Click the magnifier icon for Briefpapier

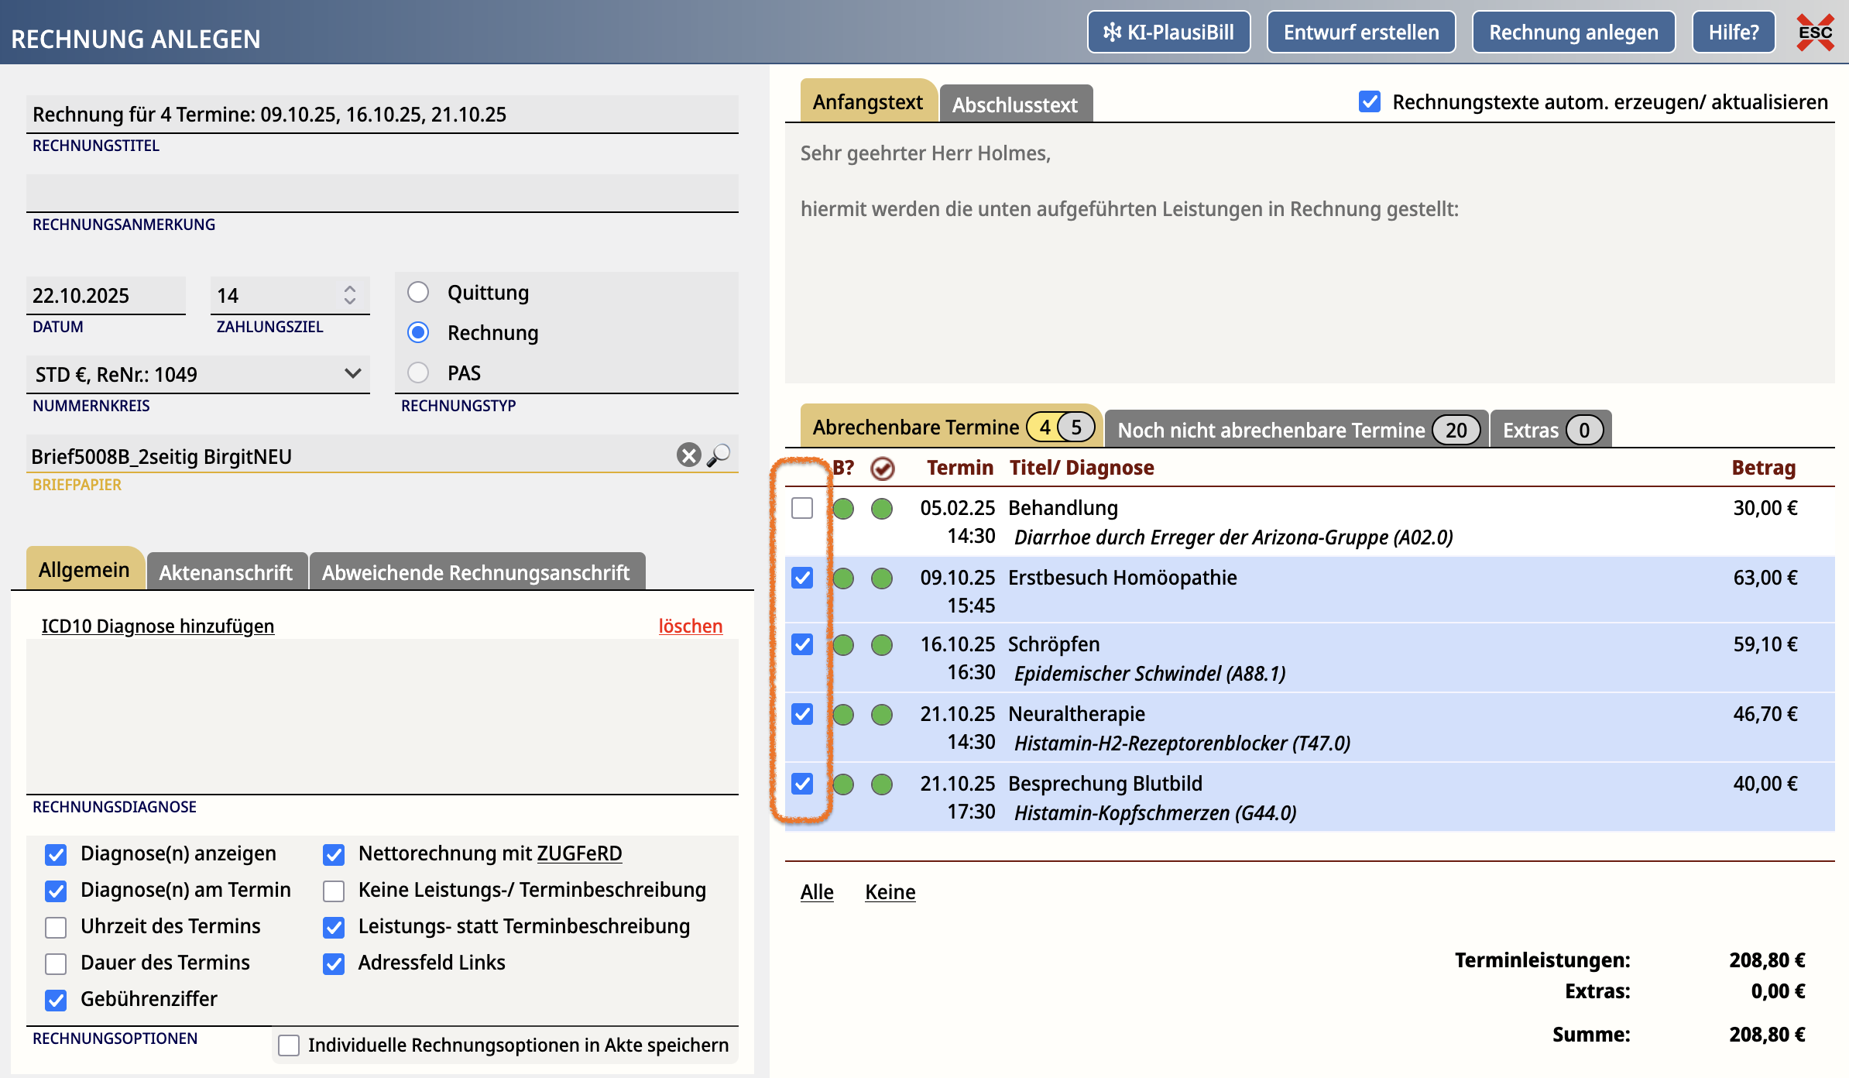pos(719,455)
